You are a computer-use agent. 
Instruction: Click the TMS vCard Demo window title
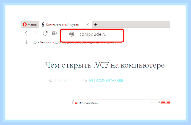(88, 103)
